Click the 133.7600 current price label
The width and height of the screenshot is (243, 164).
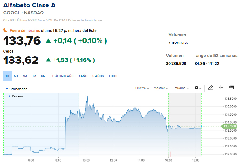pos(230,126)
